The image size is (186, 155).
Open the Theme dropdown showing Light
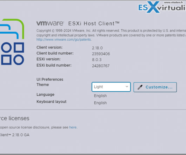tap(111, 87)
